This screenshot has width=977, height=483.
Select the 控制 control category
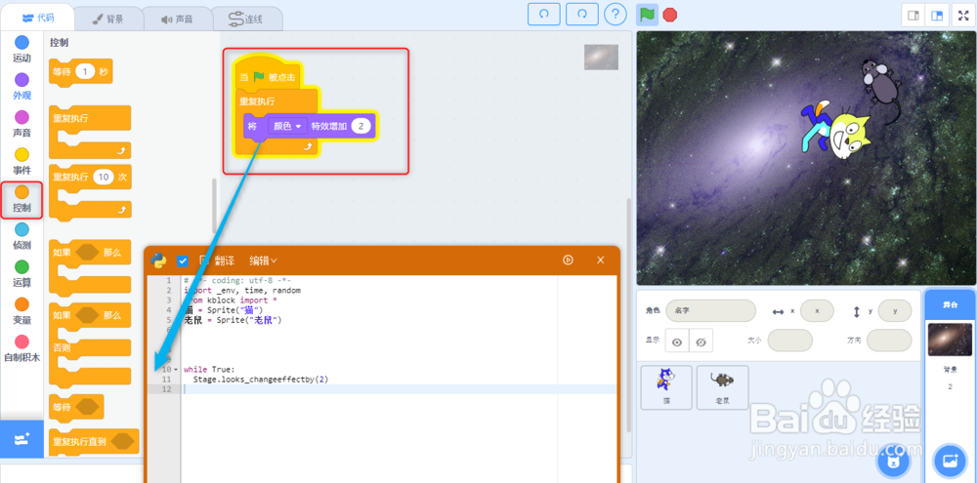tap(21, 200)
